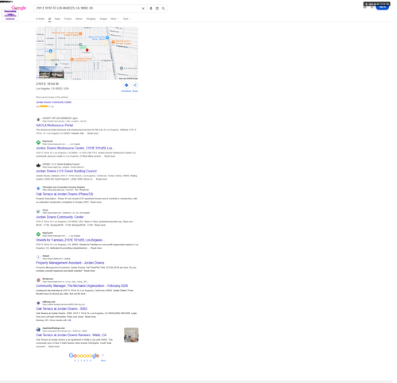
Task: Open Oak Terrace at Jordan Downs Reviews result
Action: coord(71,335)
